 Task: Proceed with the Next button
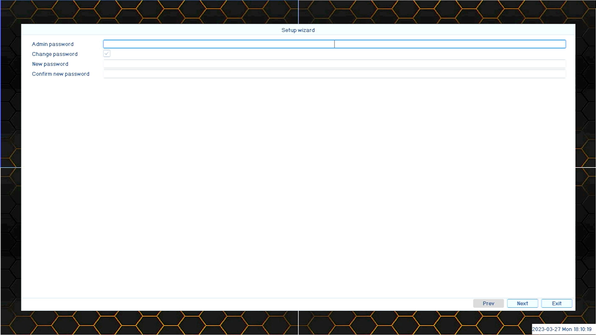pyautogui.click(x=522, y=303)
